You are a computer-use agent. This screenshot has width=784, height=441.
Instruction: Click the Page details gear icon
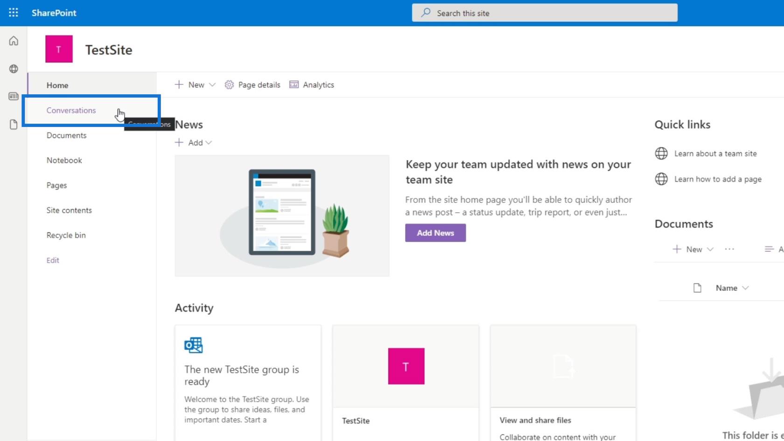[229, 85]
